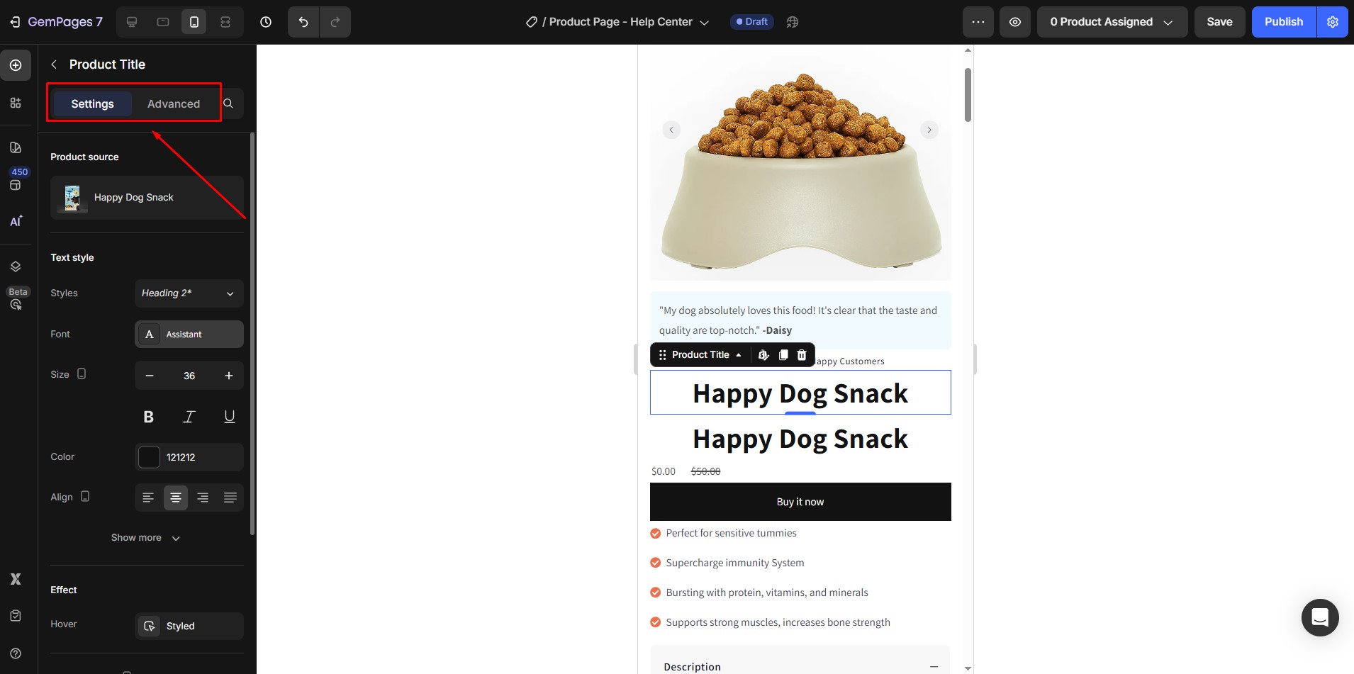Open the chat support bubble
Image resolution: width=1354 pixels, height=674 pixels.
1320,617
